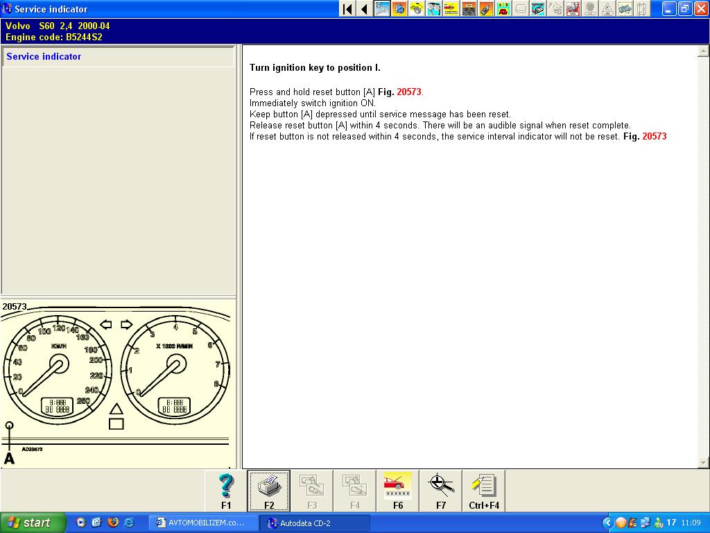
Task: Open the last-line red link 20573
Action: click(x=655, y=137)
